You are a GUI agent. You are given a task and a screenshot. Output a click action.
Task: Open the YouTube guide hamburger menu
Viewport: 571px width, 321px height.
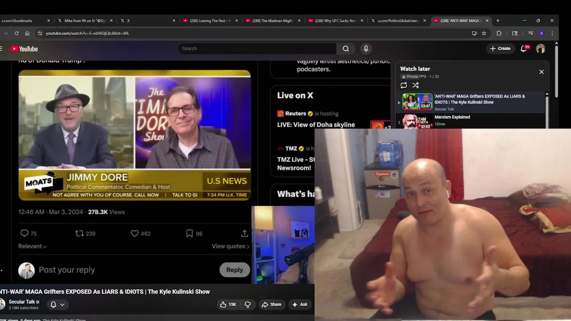coord(1,49)
